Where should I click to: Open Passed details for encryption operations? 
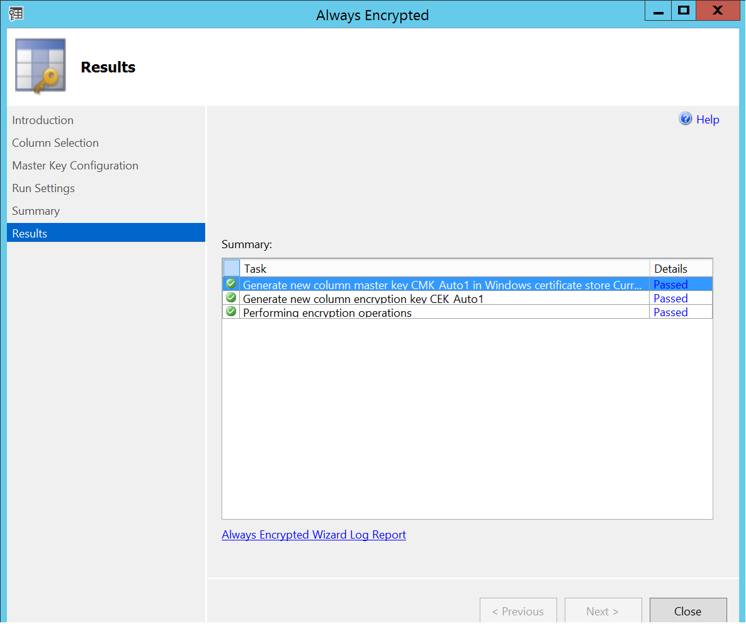(x=670, y=312)
